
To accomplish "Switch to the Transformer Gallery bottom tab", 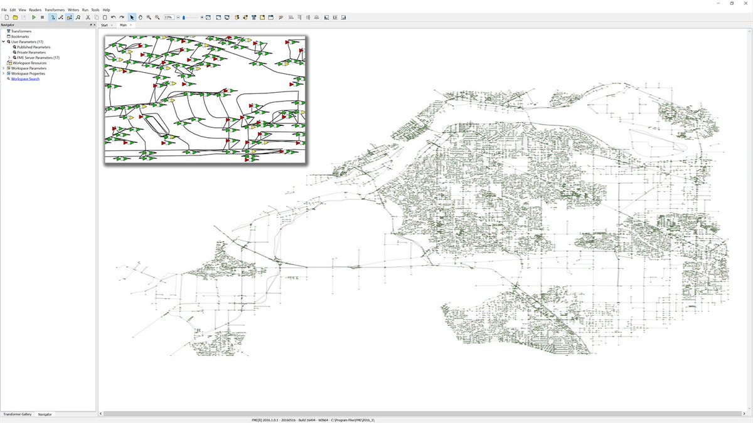I will [18, 414].
